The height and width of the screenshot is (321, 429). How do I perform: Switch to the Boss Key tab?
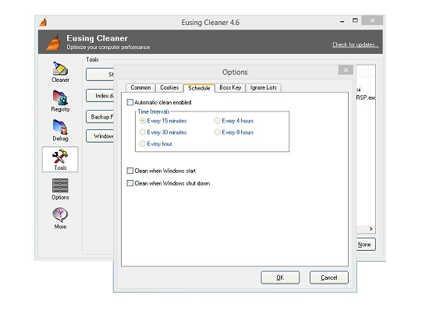[230, 88]
